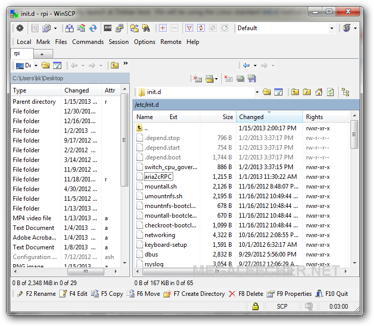
Task: Select the aria2cRPC file
Action: [158, 177]
